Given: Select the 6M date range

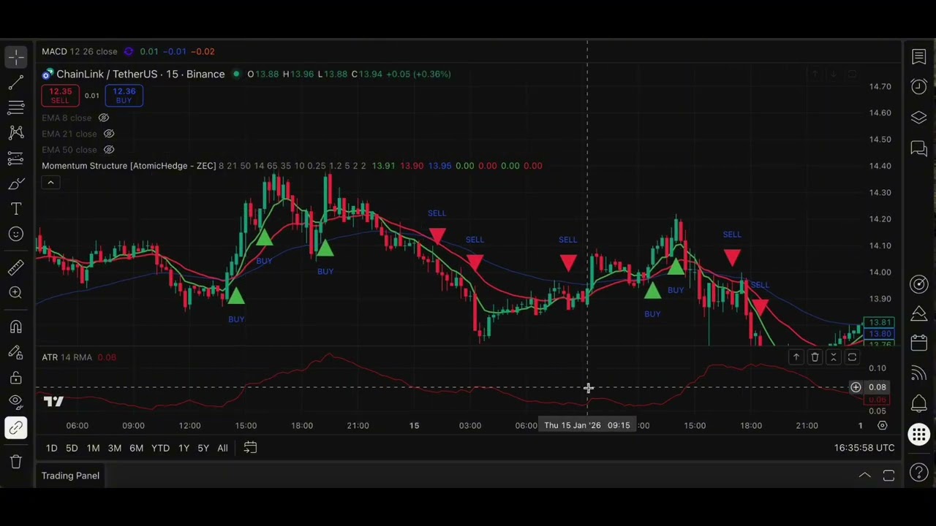Looking at the screenshot, I should (x=136, y=448).
